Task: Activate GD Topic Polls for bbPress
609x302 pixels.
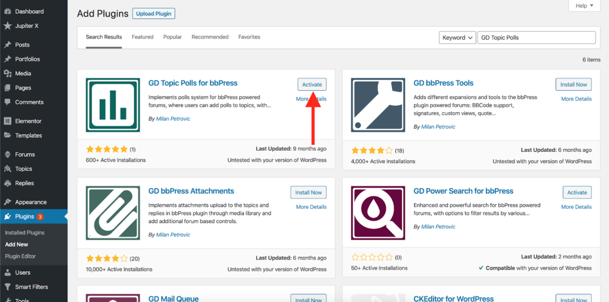Action: [x=312, y=84]
